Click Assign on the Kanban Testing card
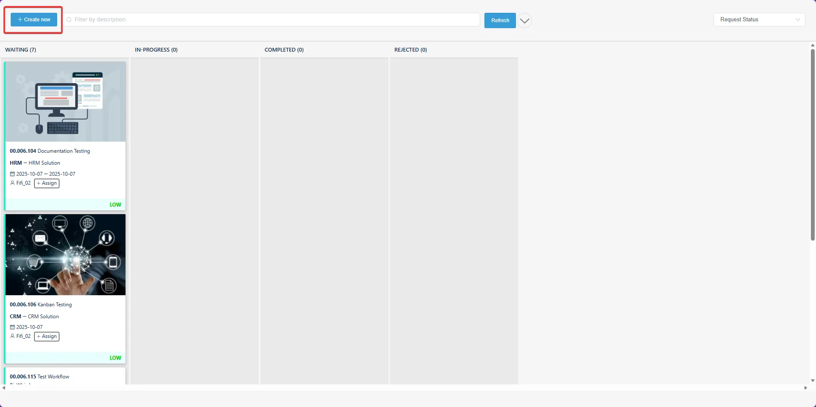 click(46, 336)
